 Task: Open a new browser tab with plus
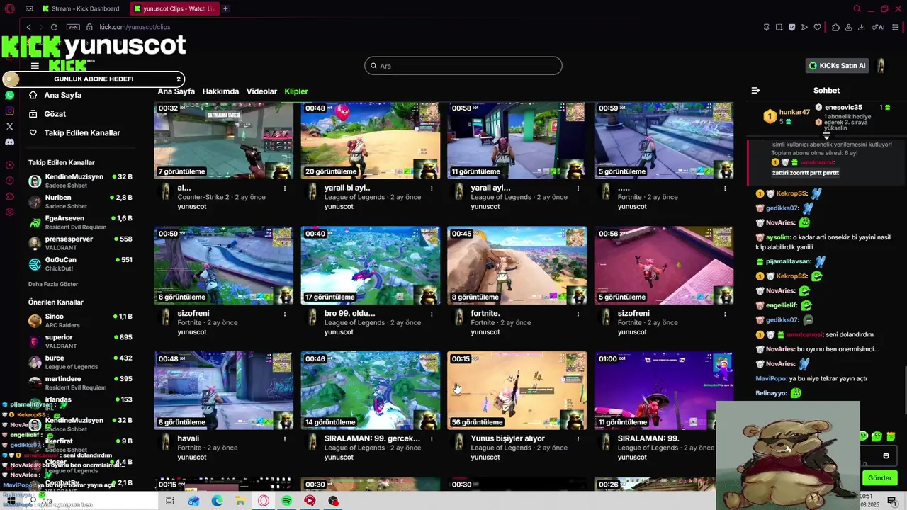225,8
